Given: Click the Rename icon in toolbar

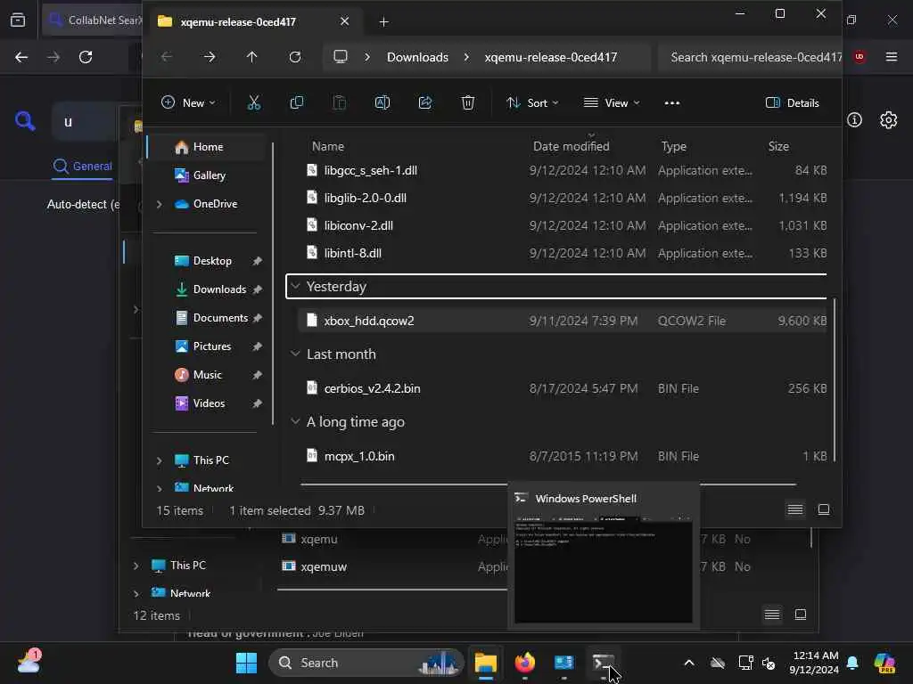Looking at the screenshot, I should click(x=382, y=103).
